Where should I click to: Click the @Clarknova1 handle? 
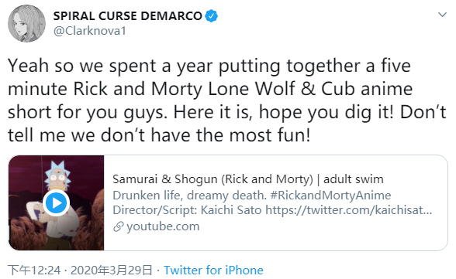pos(90,31)
